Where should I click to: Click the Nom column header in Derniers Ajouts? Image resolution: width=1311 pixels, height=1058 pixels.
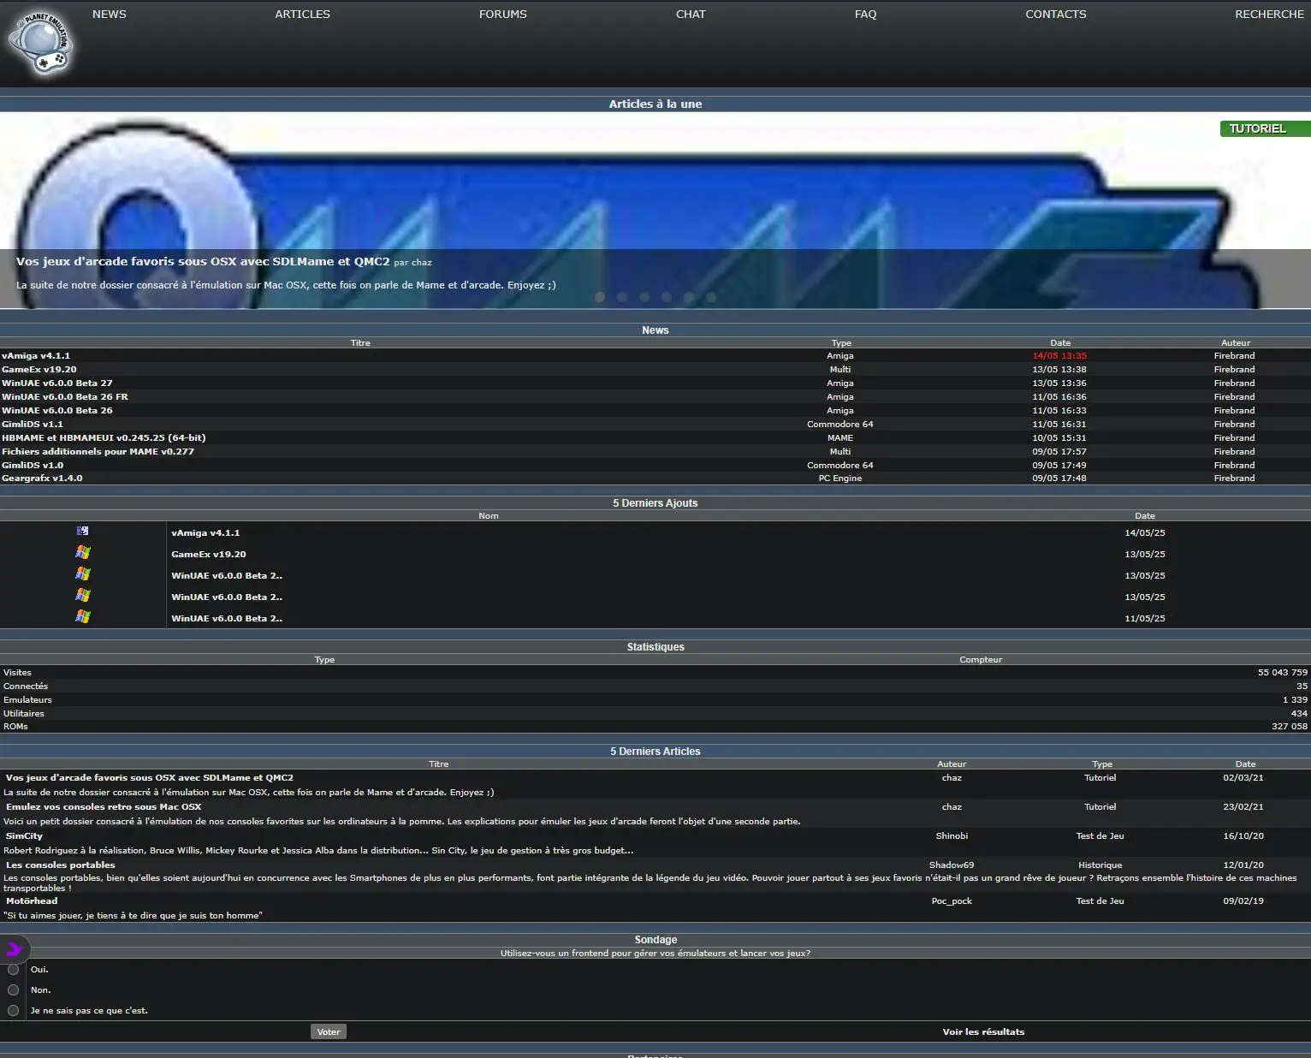(x=489, y=515)
